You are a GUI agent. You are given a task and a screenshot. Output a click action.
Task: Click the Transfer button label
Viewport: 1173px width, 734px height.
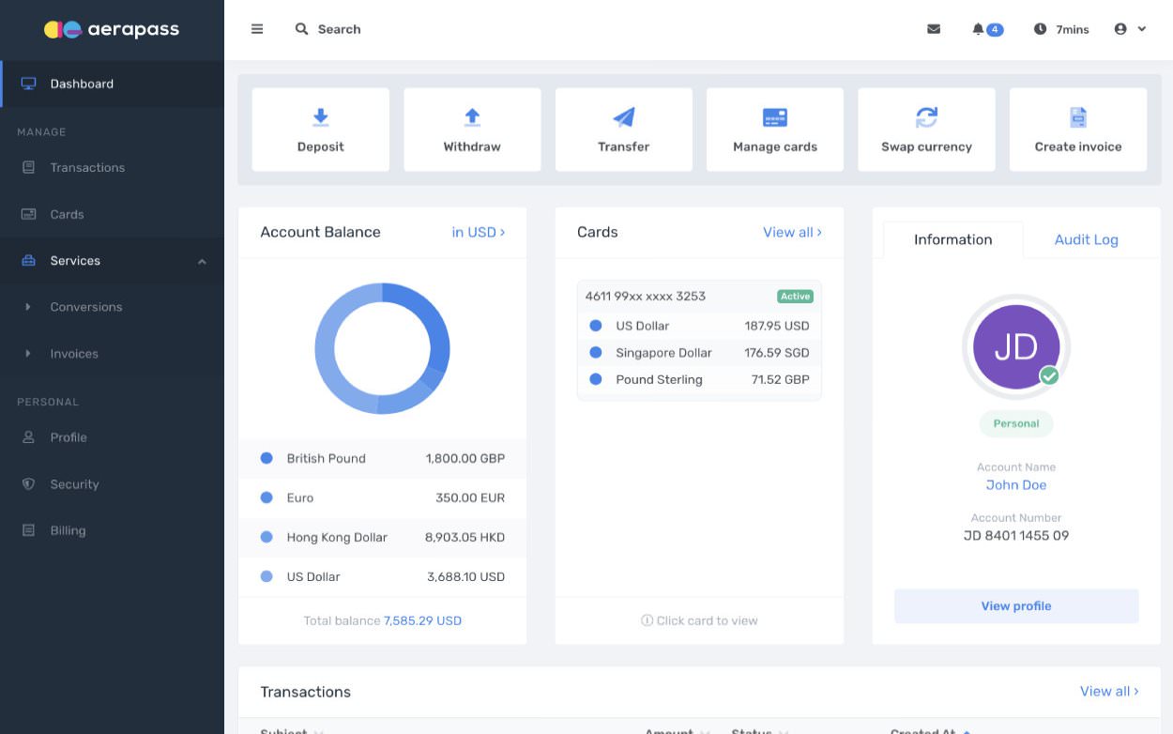click(x=624, y=146)
